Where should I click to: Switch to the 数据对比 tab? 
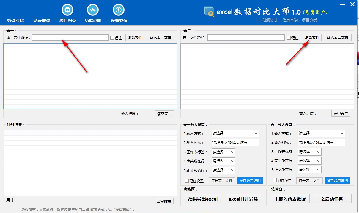[x=15, y=21]
